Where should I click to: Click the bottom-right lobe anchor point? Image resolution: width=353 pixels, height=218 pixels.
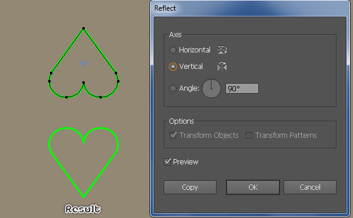coord(101,97)
